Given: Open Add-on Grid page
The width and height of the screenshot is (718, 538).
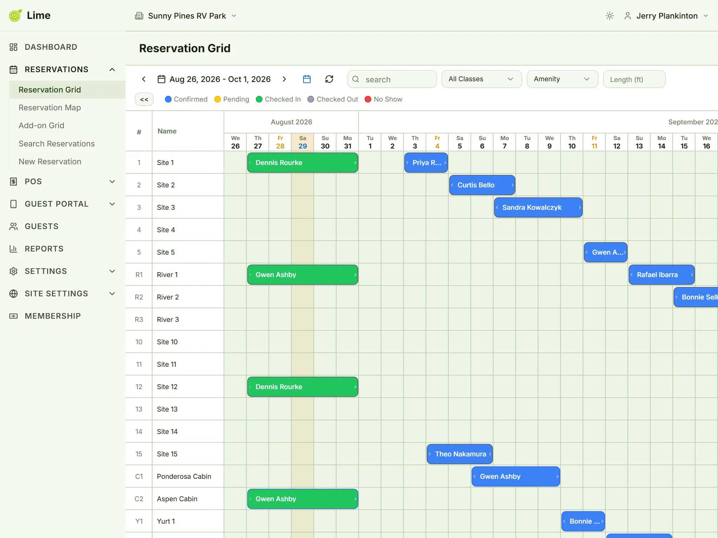Looking at the screenshot, I should (x=41, y=125).
